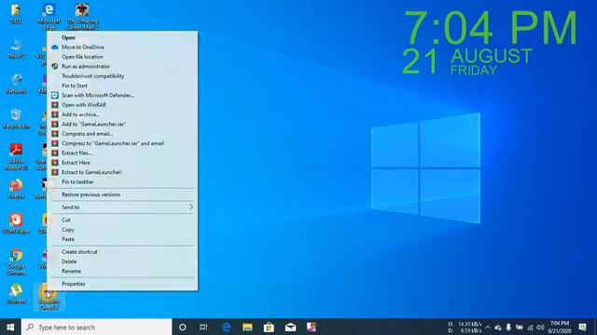The width and height of the screenshot is (597, 335).
Task: Choose Paste in the context menu
Action: 122,239
